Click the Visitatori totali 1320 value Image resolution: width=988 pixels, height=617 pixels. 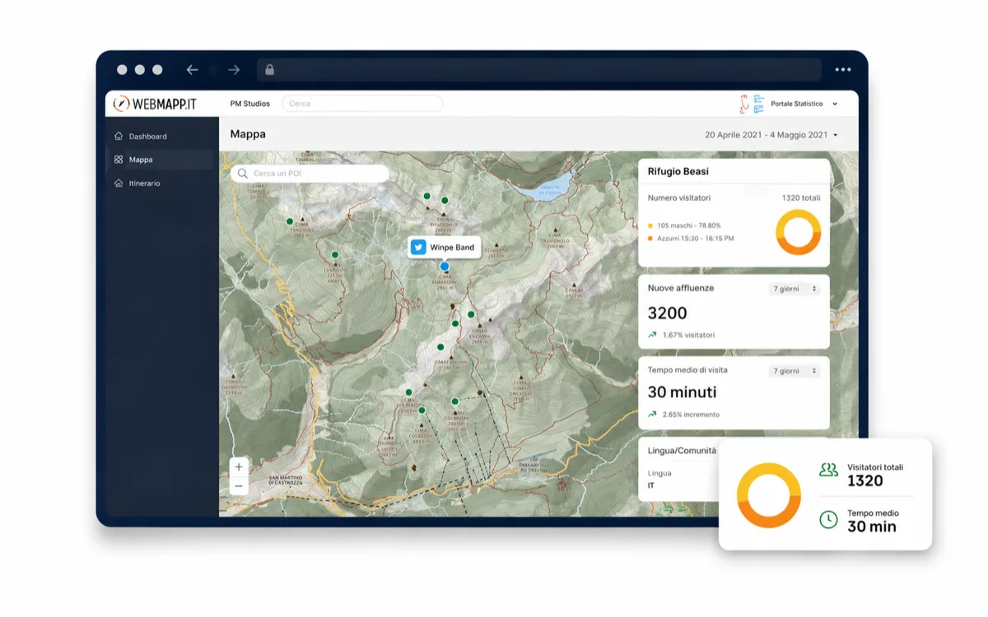[865, 481]
